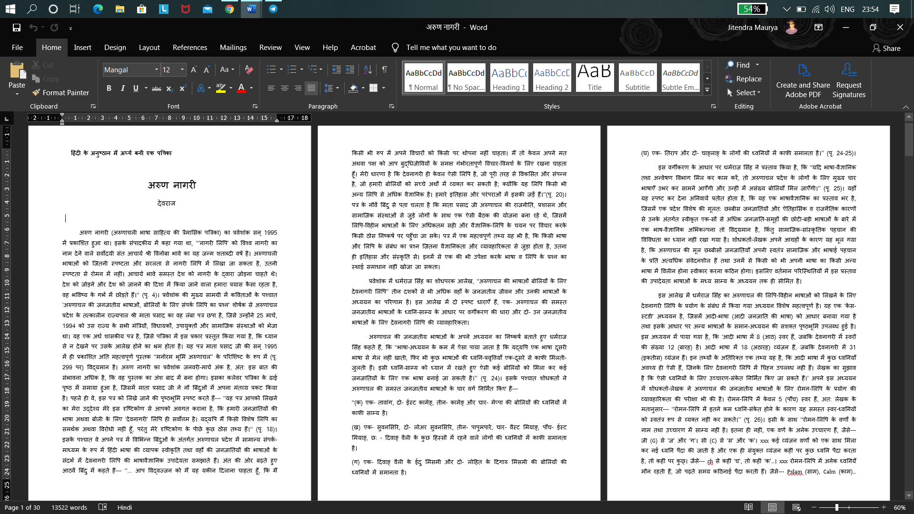Viewport: 914px width, 514px height.
Task: Apply strikethrough formatting
Action: point(157,88)
